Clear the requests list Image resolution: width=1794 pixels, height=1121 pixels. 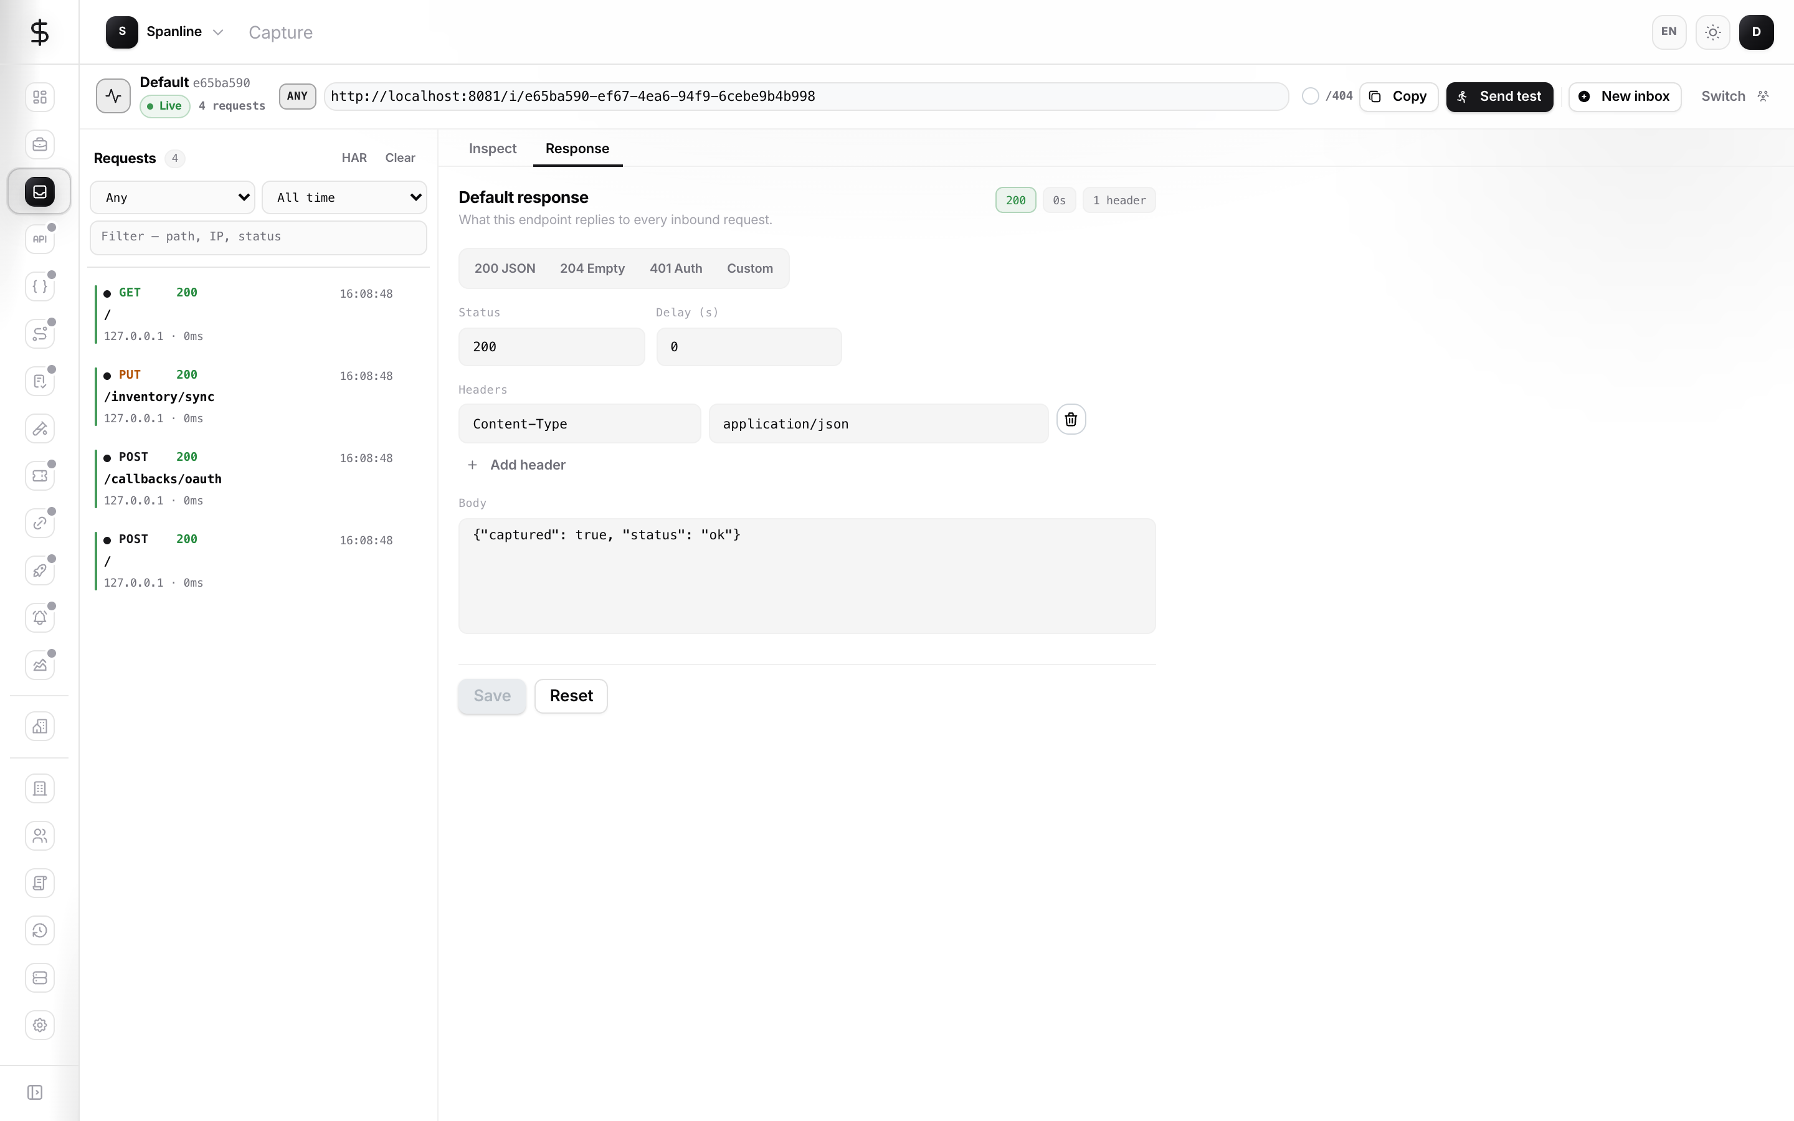pos(401,158)
